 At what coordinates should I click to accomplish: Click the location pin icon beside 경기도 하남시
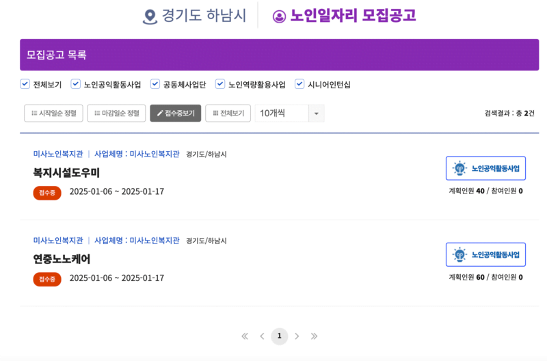point(150,16)
